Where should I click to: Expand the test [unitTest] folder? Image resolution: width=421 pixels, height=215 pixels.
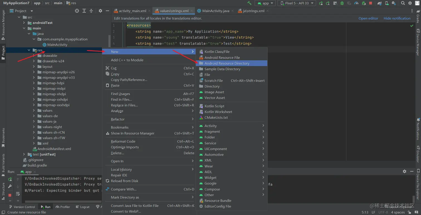pos(24,154)
